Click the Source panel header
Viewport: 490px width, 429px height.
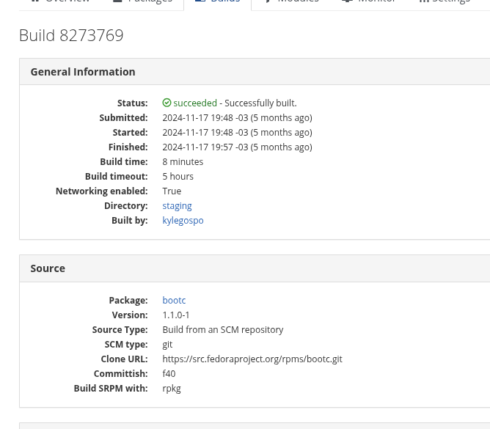pyautogui.click(x=48, y=268)
